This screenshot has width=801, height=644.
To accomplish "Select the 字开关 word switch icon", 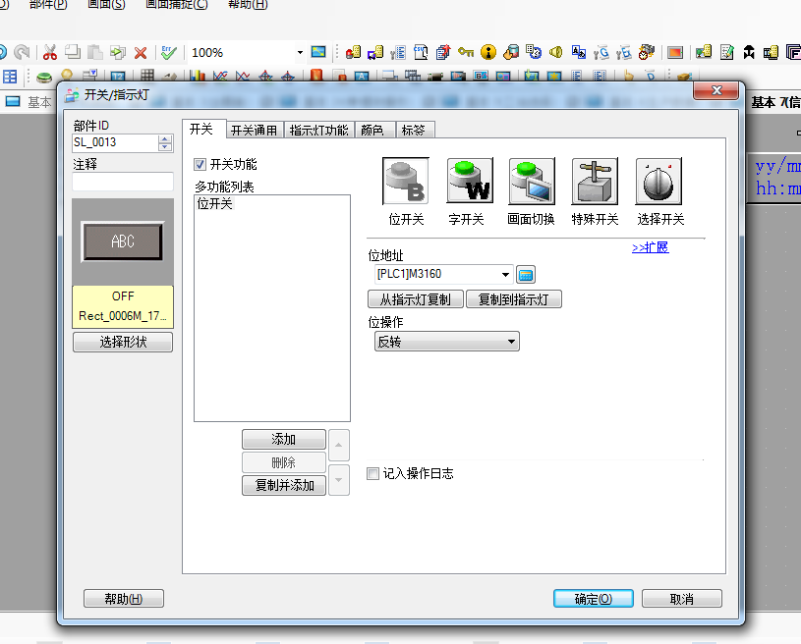I will click(469, 182).
